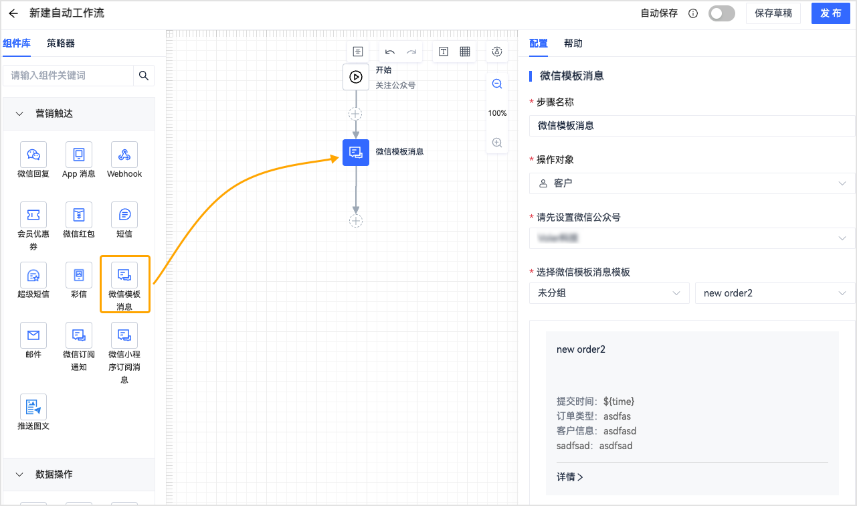Select the 微信回复 component
The width and height of the screenshot is (857, 506).
pos(33,160)
